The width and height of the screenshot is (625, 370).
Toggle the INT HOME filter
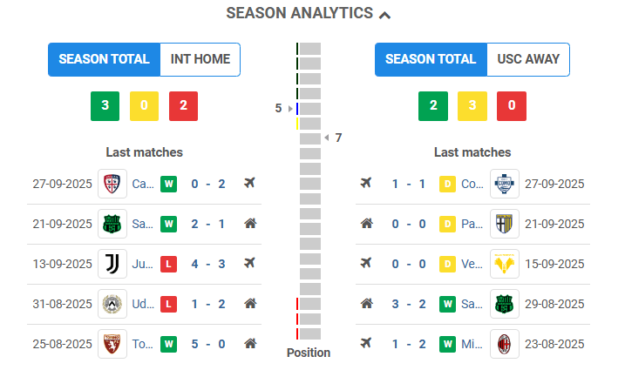[200, 59]
